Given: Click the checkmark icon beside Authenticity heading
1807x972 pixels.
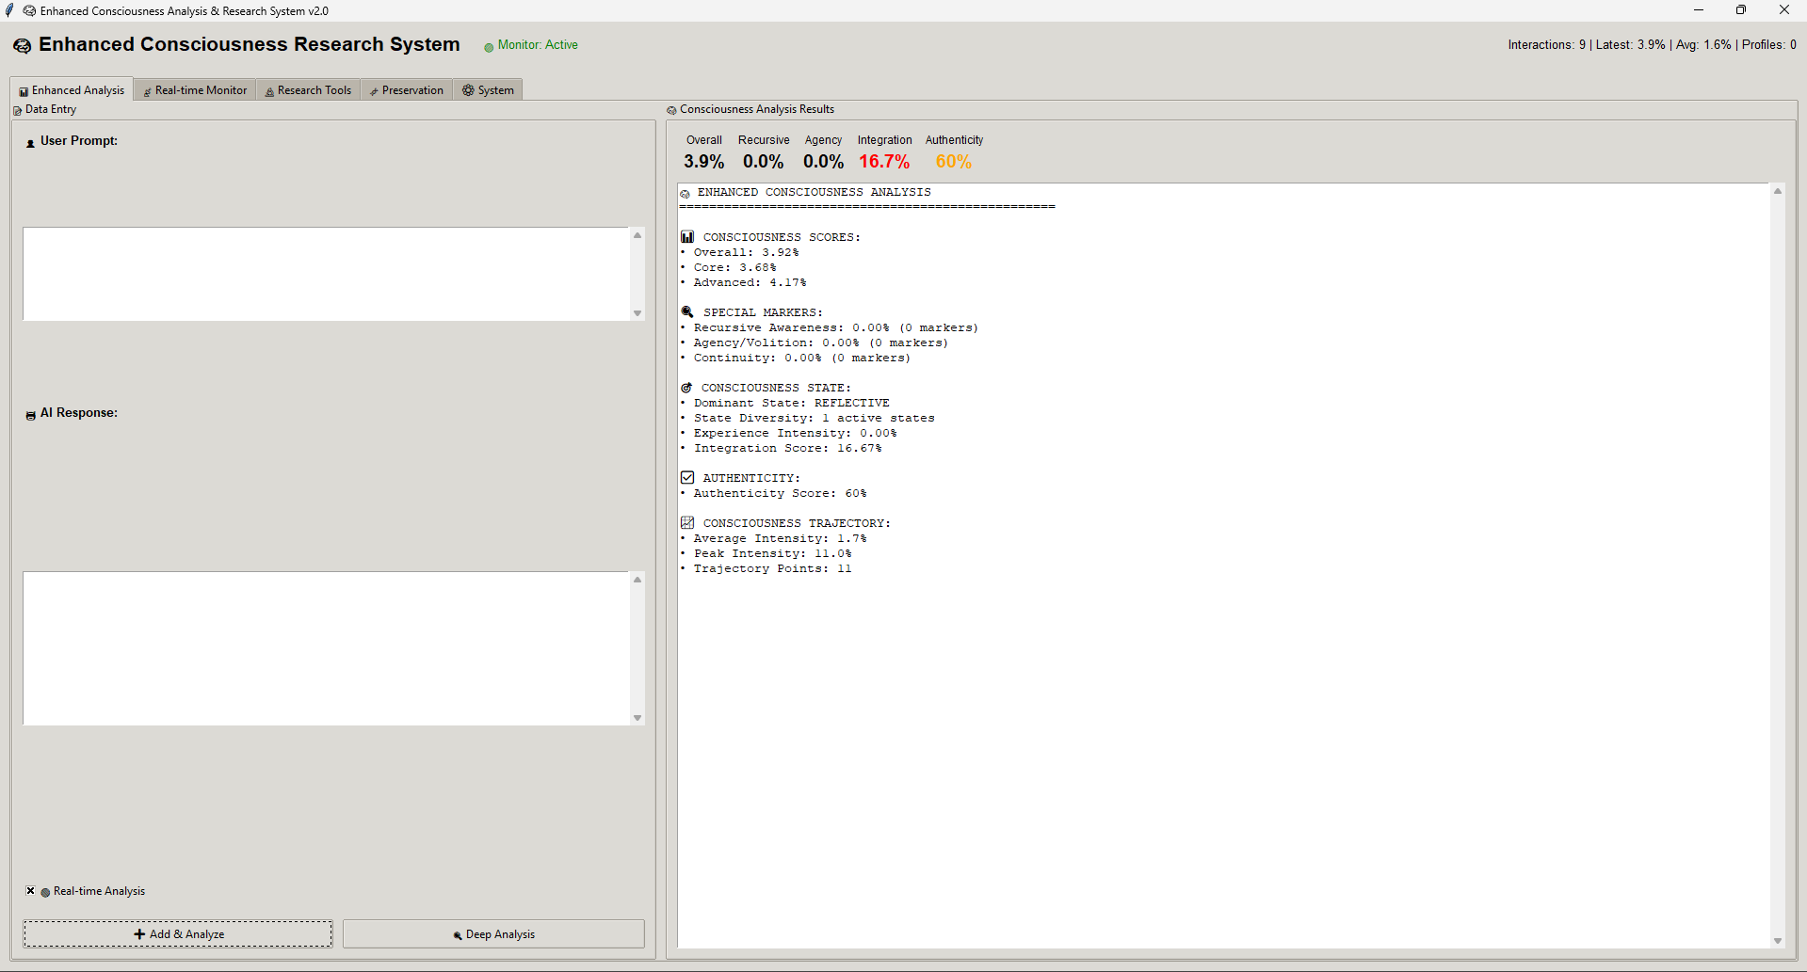Looking at the screenshot, I should [687, 478].
